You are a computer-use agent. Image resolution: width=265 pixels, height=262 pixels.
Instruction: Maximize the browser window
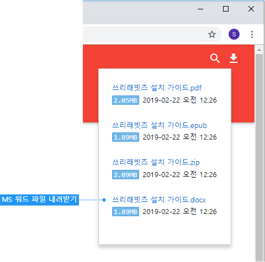coord(226,9)
